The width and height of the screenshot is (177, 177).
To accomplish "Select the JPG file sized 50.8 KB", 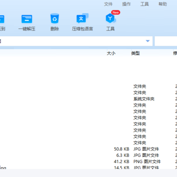I will [88, 149].
